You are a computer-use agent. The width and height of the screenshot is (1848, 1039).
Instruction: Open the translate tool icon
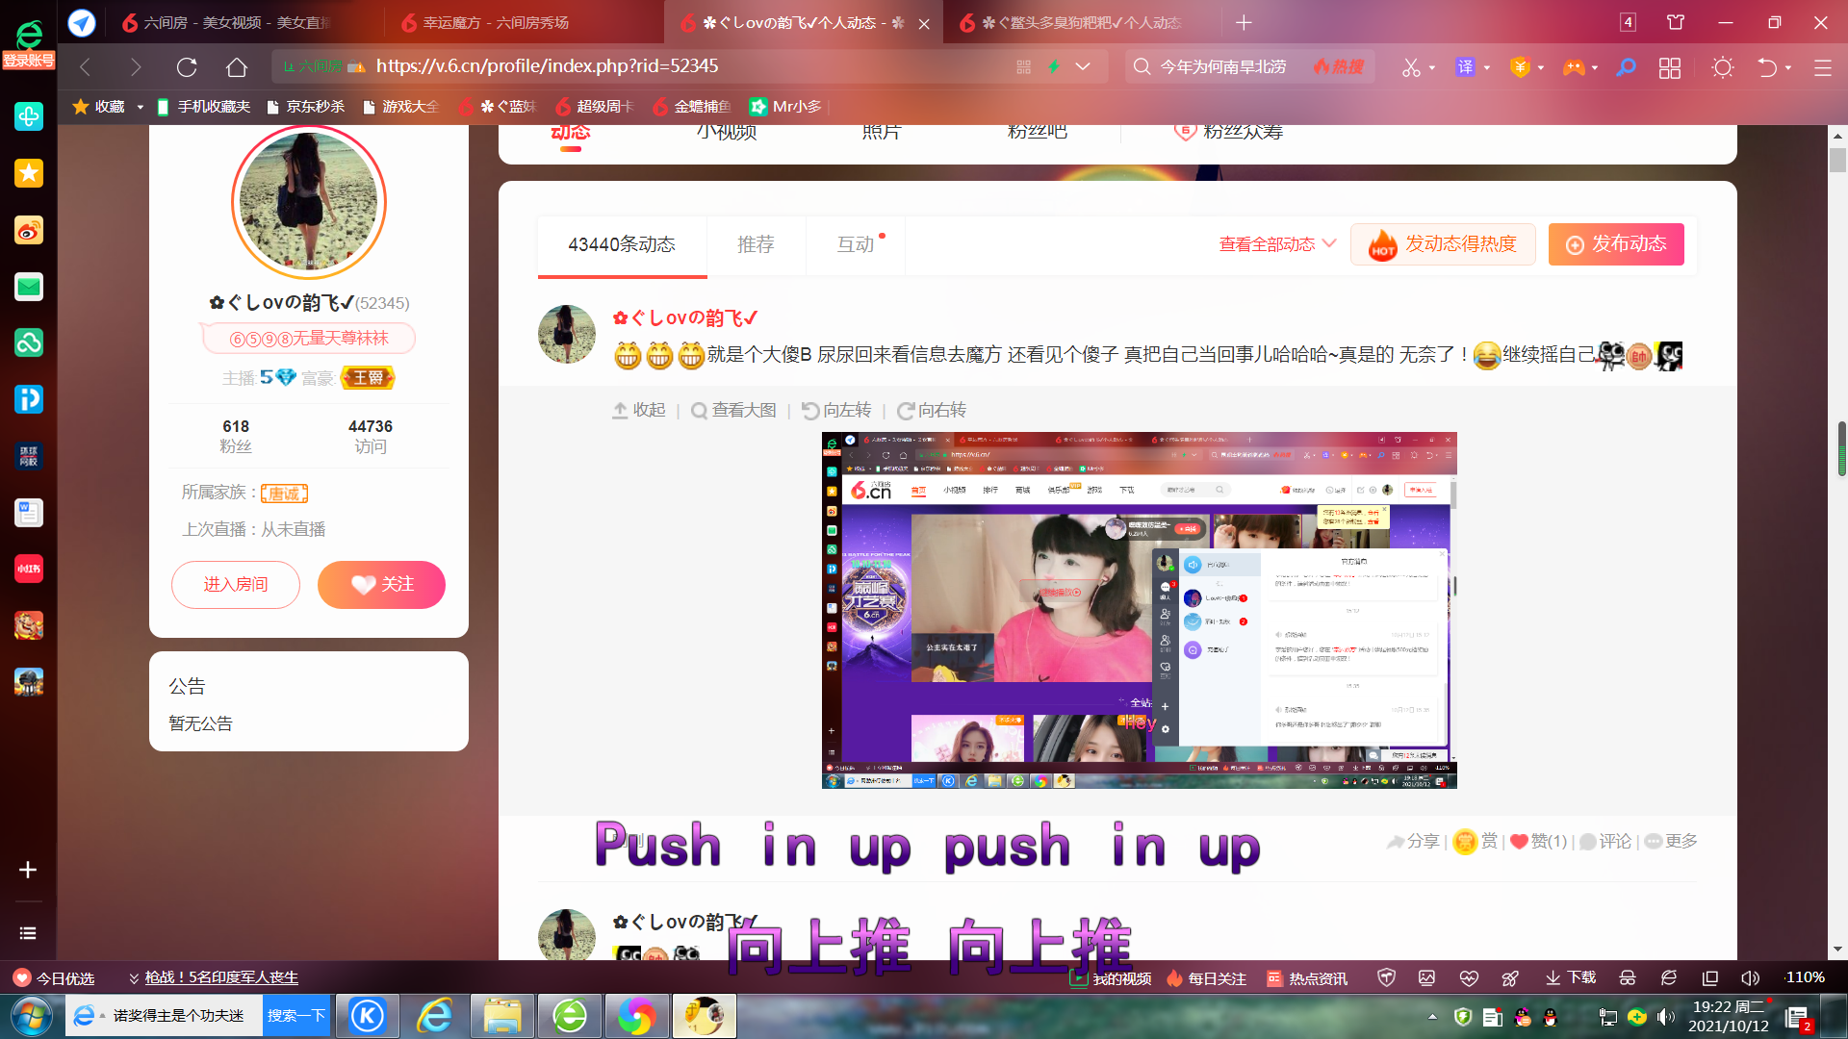tap(1465, 67)
